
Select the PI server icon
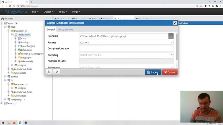[9, 80]
